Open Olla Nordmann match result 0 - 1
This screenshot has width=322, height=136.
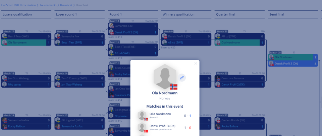pos(187,116)
